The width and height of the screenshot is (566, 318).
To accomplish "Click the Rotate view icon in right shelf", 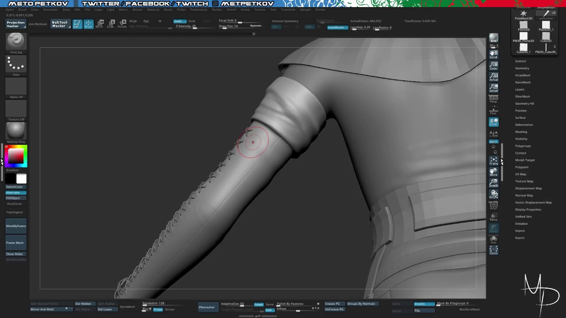I will point(493,194).
